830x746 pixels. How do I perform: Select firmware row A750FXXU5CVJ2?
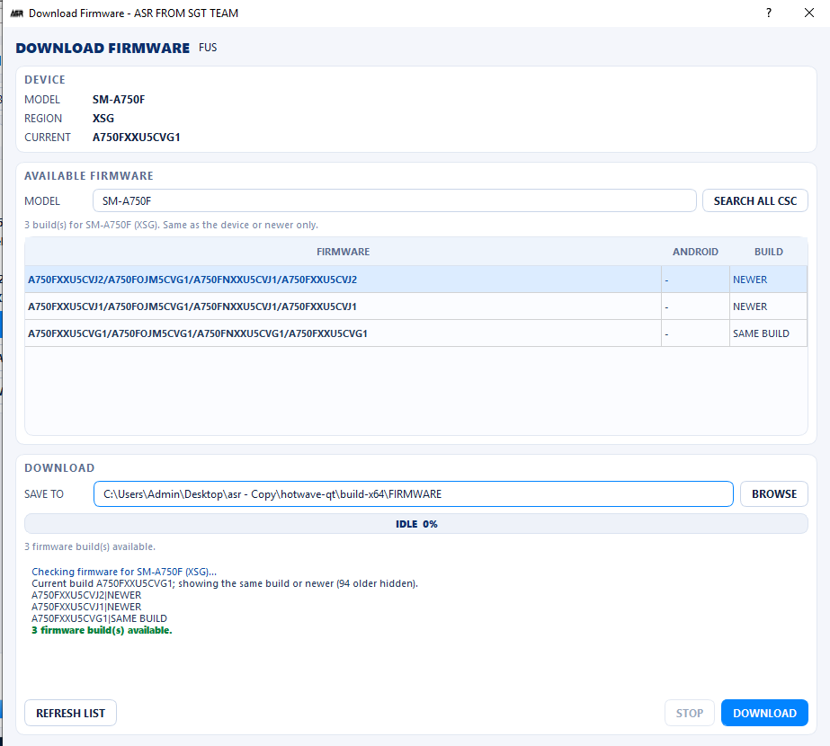coord(415,280)
